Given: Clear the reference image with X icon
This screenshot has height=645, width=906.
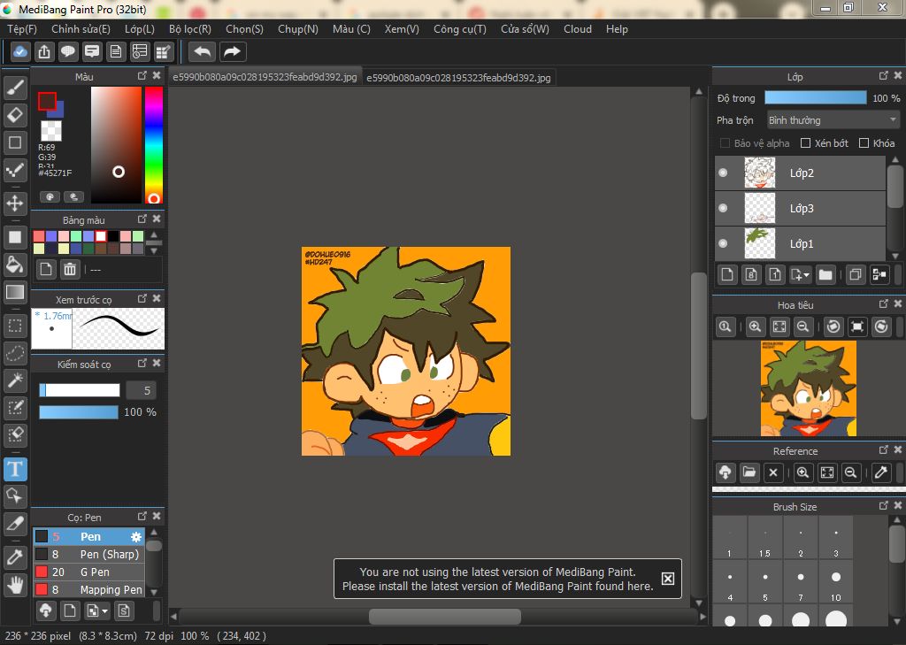Looking at the screenshot, I should (773, 472).
